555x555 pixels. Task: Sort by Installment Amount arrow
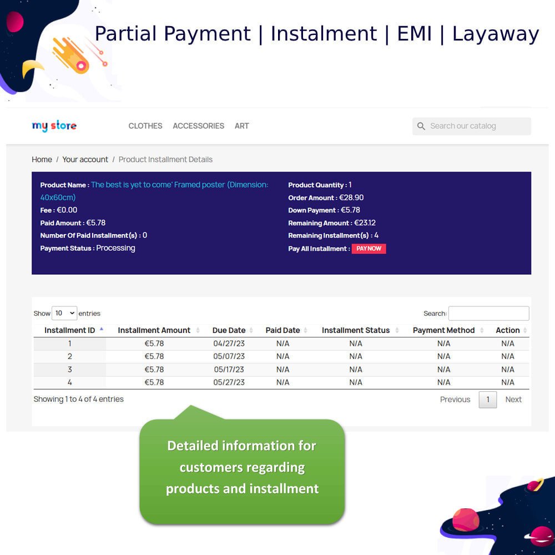tap(198, 330)
